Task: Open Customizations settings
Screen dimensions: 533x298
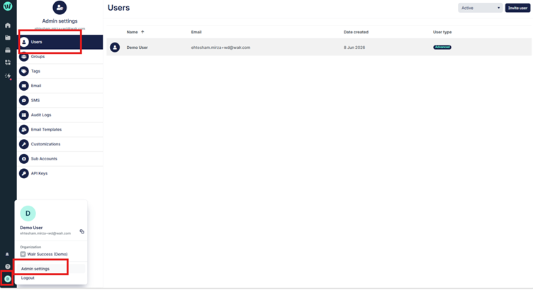Action: point(60,144)
